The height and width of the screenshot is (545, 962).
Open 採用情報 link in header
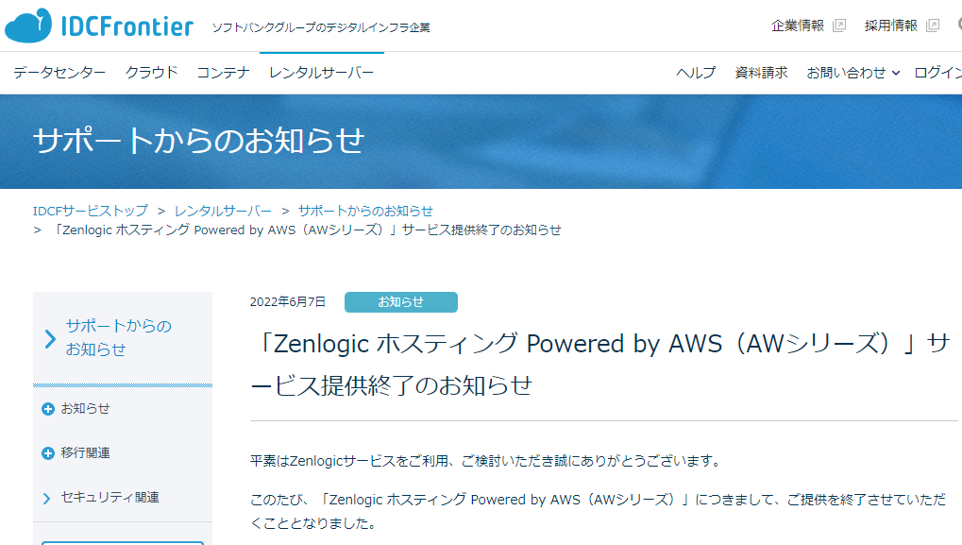[891, 26]
